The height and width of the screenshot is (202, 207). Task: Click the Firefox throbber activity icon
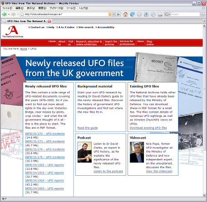204,8
